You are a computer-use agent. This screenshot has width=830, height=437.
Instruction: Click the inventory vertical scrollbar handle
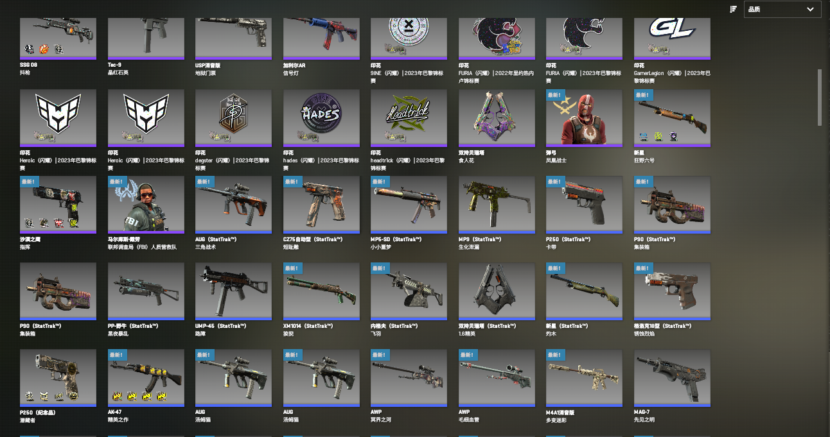pyautogui.click(x=820, y=97)
